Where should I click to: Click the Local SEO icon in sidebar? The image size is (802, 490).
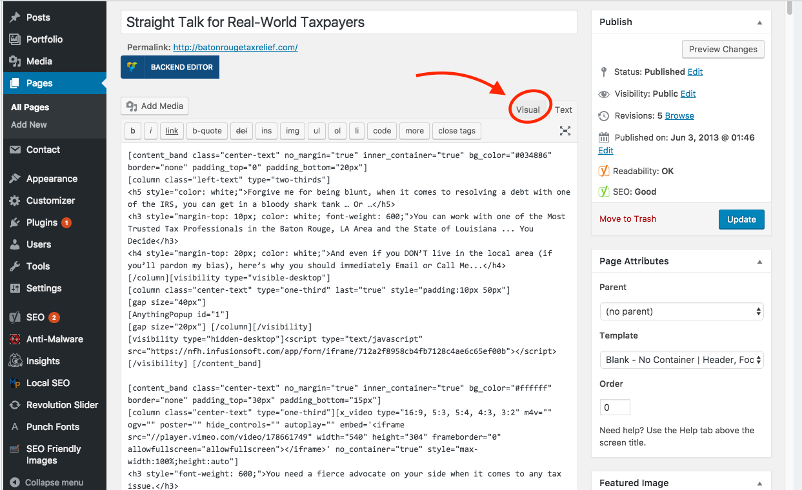click(14, 383)
